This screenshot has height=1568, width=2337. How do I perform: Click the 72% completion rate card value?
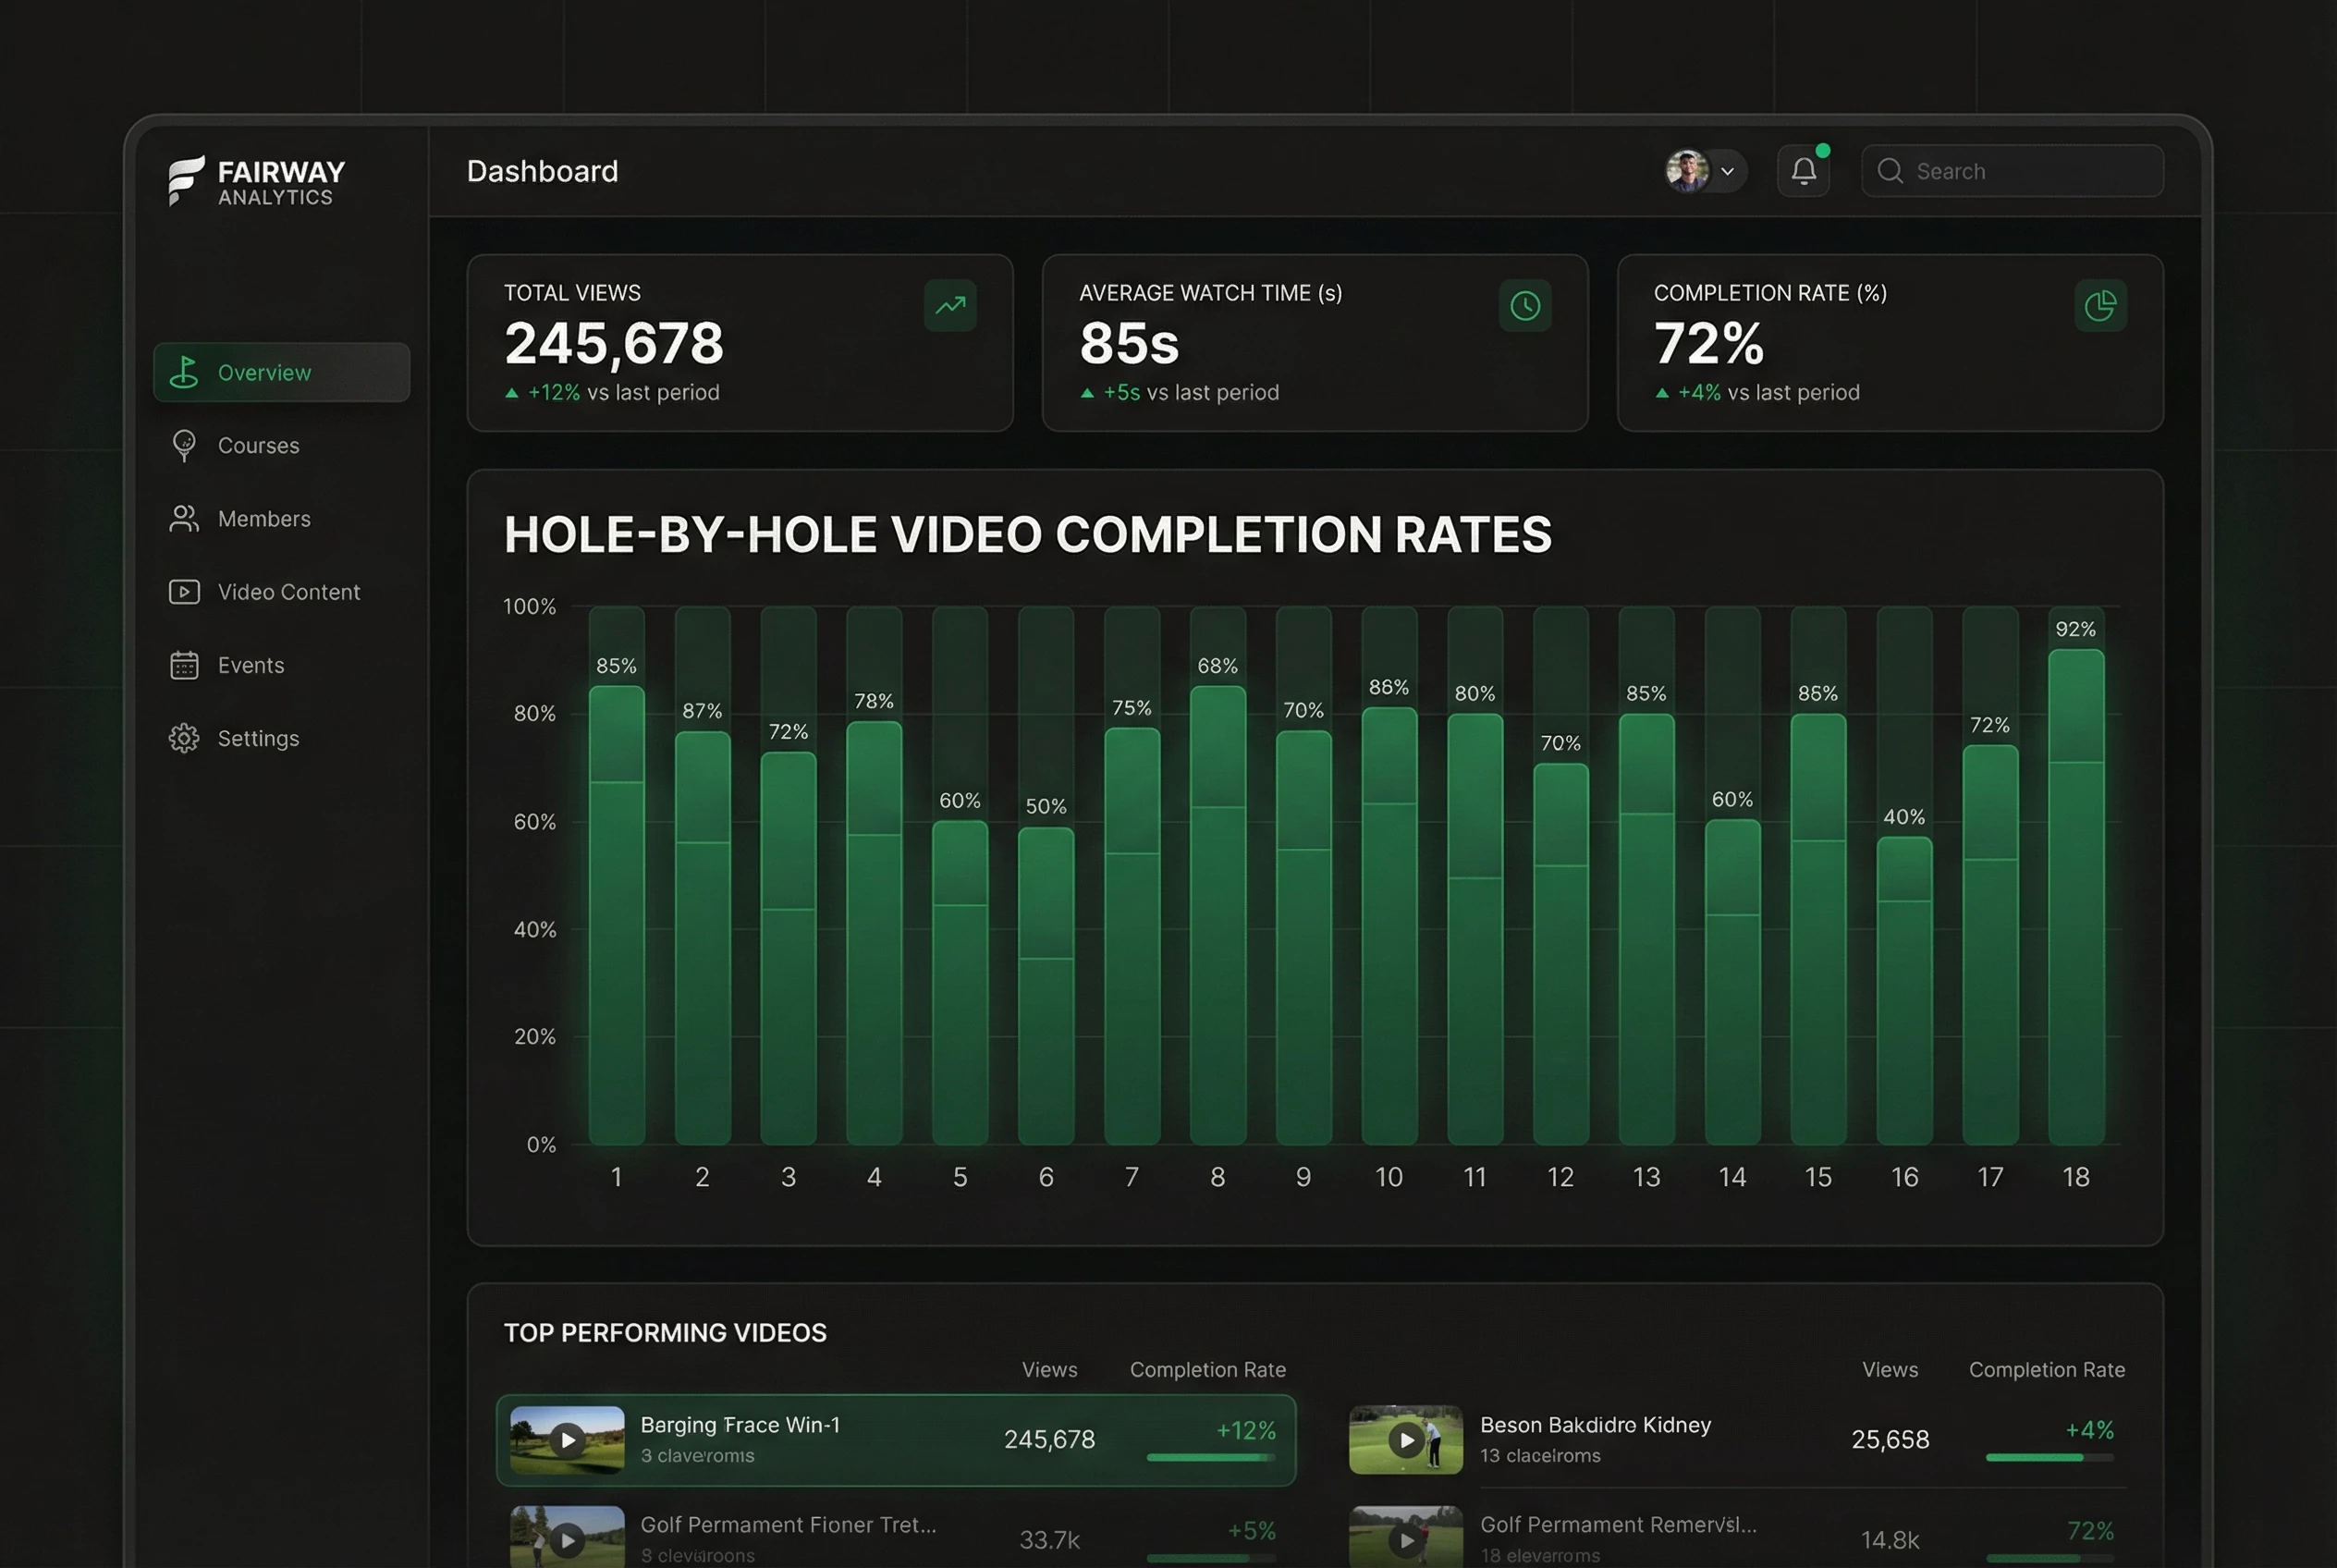tap(1709, 343)
